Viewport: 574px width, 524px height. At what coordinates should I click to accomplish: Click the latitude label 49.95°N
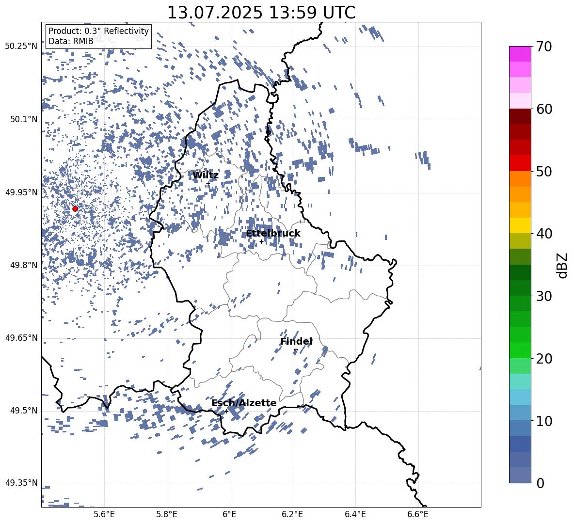21,192
